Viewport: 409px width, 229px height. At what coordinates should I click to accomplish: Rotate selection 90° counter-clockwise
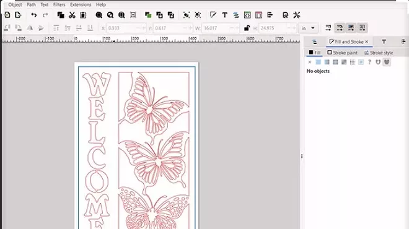coord(7,28)
